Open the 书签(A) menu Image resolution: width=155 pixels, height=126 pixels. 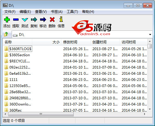(x=57, y=12)
